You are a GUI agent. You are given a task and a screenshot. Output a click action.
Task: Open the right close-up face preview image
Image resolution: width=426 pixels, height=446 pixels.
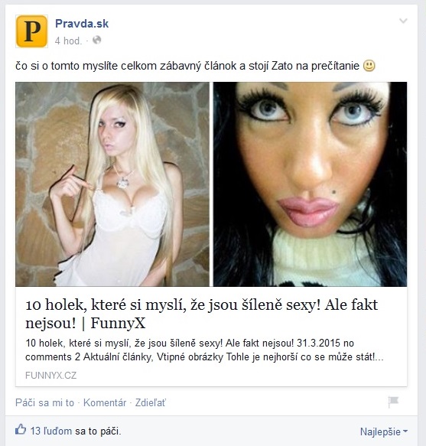[x=310, y=184]
